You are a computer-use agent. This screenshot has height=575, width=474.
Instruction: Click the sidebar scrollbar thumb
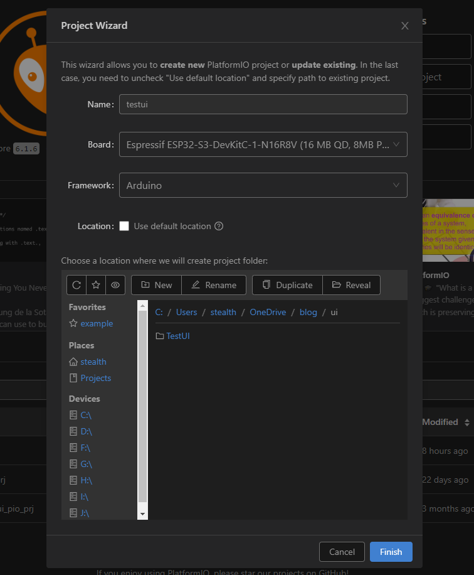click(x=142, y=406)
